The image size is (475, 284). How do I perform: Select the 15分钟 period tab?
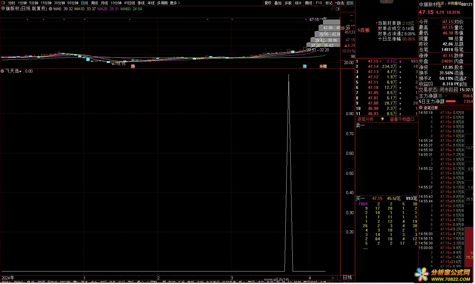[x=46, y=3]
